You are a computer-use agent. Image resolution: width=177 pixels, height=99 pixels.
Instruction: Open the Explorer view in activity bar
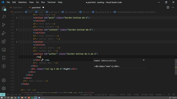point(4,9)
